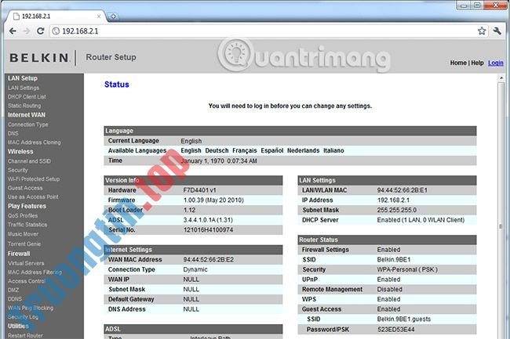Screen dimensions: 510x339
Task: Click the Login link
Action: [x=495, y=63]
